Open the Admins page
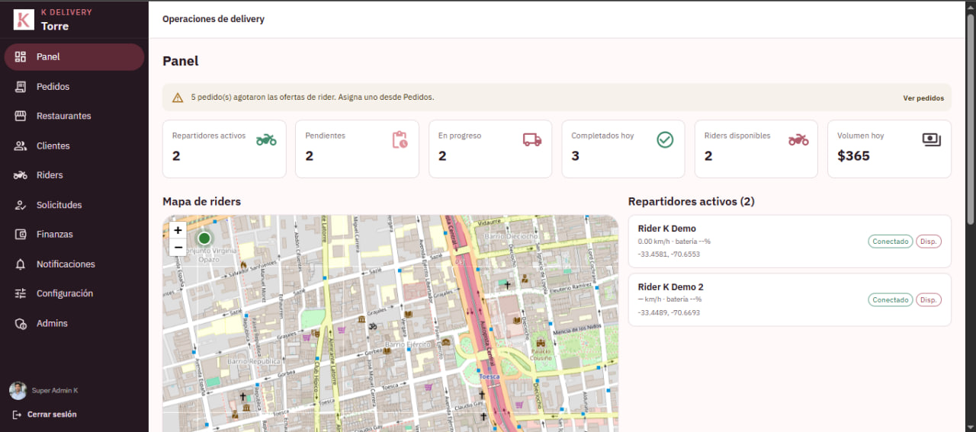Screen dimensions: 976x432 74,324
